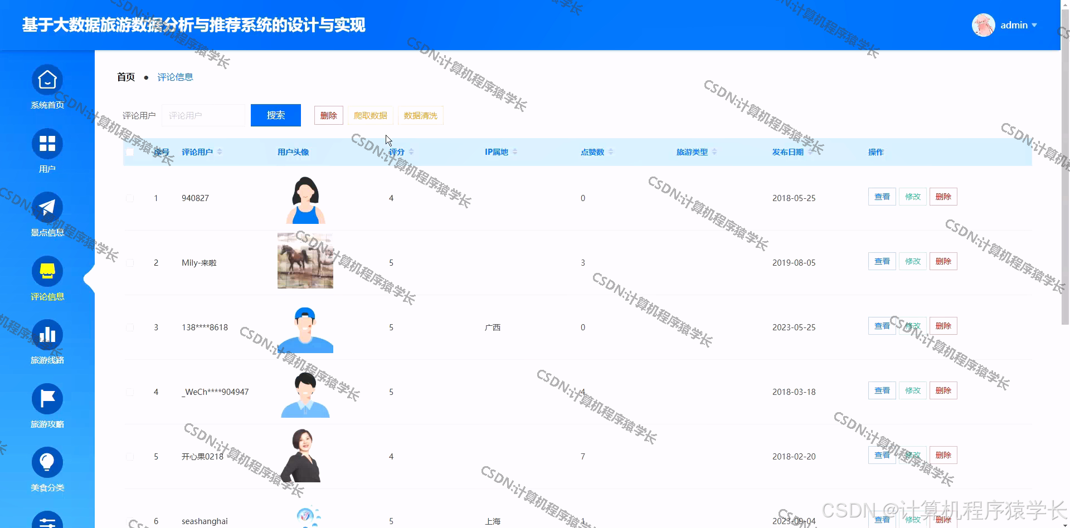
Task: Click 查看 for 138****8618 row
Action: point(882,326)
